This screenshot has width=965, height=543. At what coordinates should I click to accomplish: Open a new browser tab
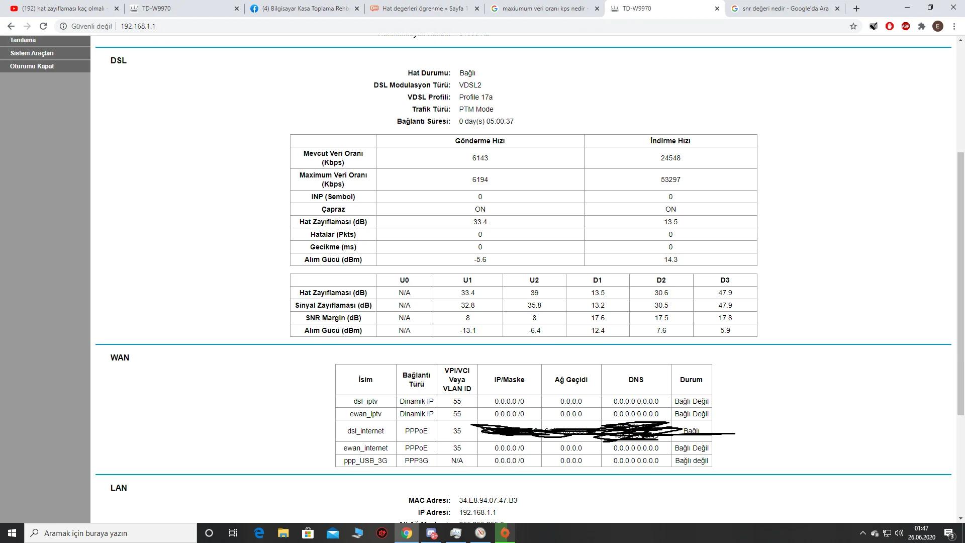856,9
